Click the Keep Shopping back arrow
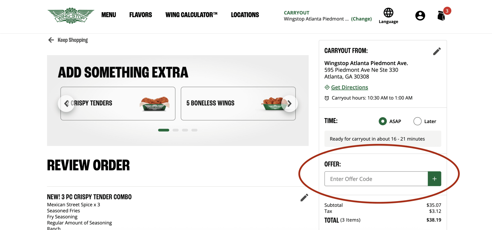This screenshot has height=230, width=492. [x=51, y=40]
